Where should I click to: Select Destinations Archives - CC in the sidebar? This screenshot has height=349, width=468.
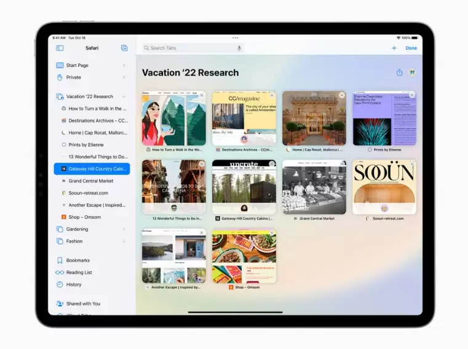(92, 121)
